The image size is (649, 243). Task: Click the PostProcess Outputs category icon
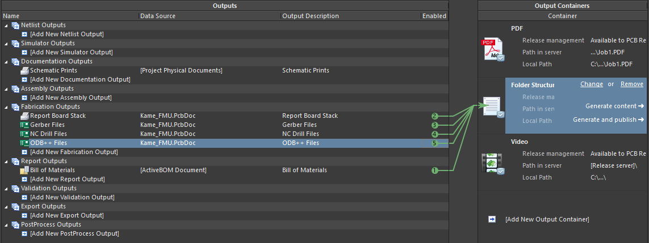coord(15,225)
